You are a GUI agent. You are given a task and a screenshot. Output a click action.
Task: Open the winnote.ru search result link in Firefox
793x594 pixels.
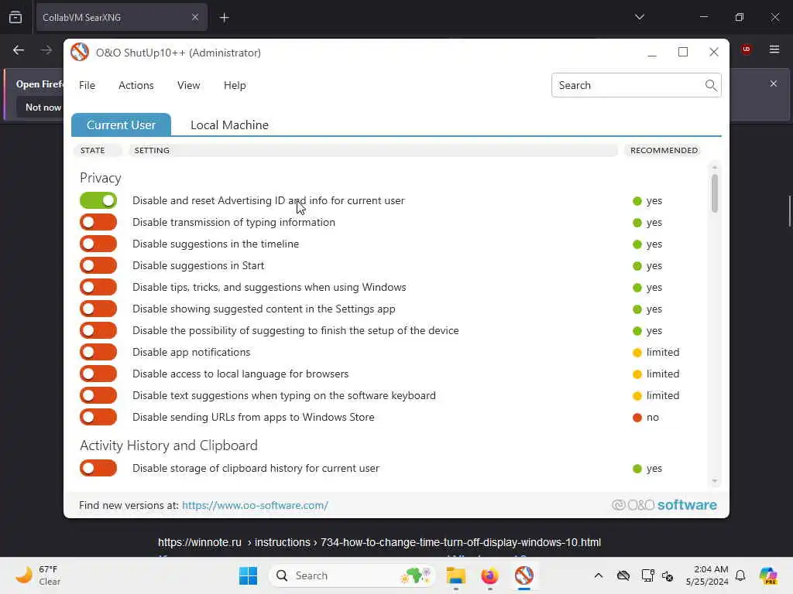click(x=379, y=542)
